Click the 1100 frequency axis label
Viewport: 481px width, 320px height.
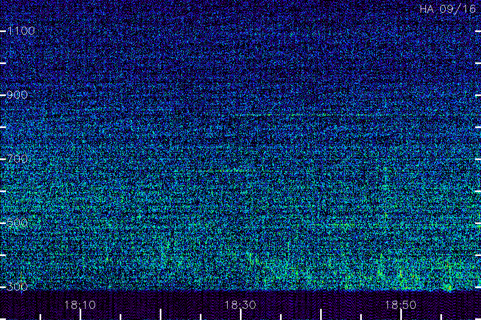pos(21,31)
